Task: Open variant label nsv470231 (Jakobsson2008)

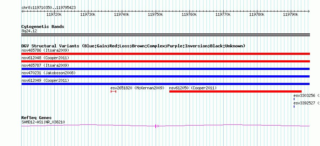Action: [49, 73]
